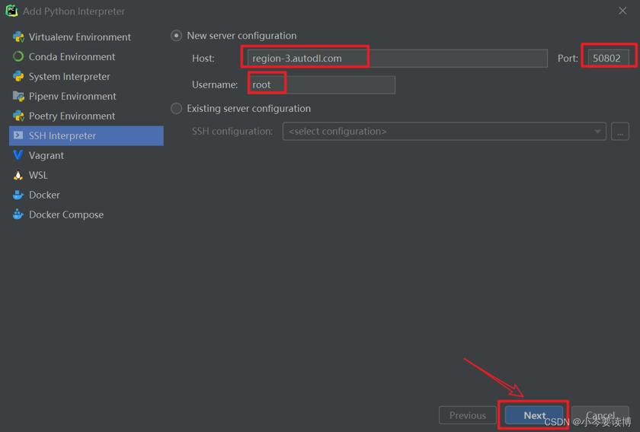
Task: Click the Docker whale icon
Action: tap(18, 195)
